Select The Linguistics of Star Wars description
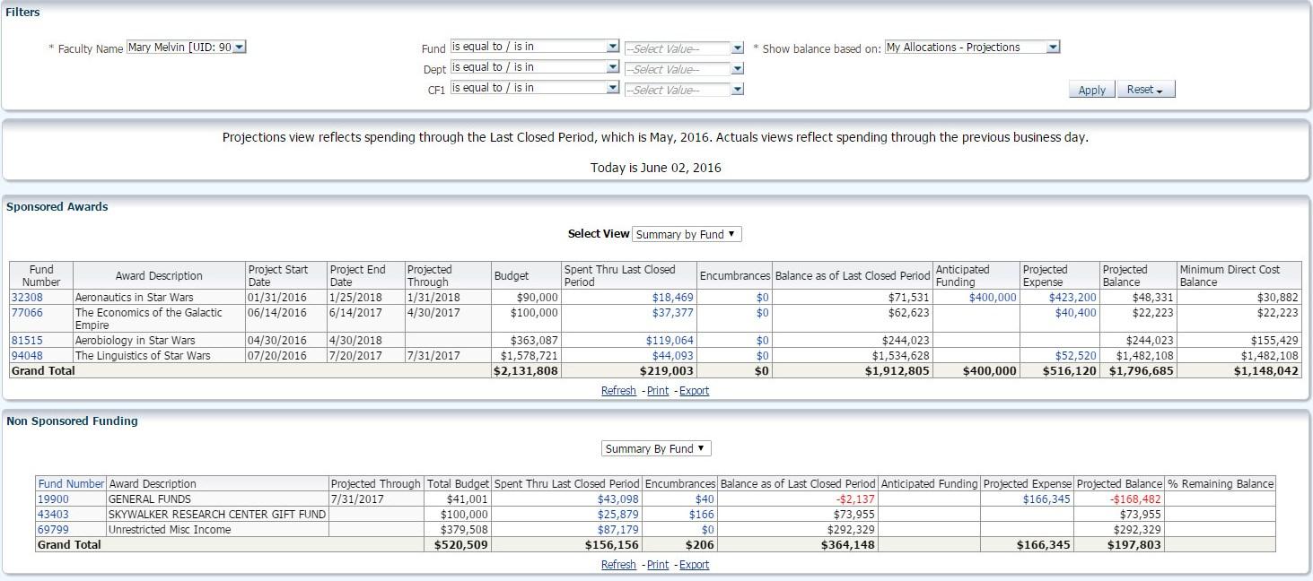1313x581 pixels. point(143,356)
